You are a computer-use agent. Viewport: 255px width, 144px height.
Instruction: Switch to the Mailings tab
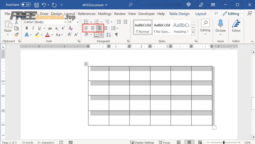[x=105, y=14]
